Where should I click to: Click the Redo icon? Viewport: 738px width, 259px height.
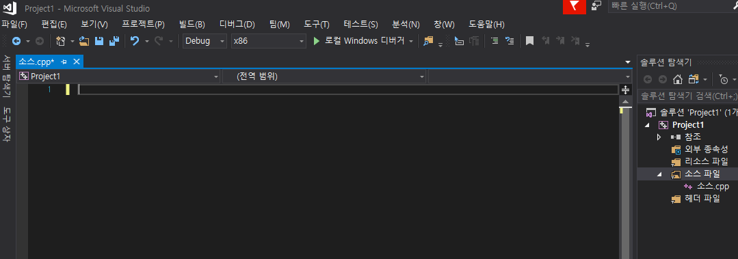pyautogui.click(x=159, y=41)
